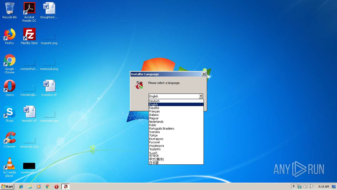
Task: Select Türkçe language entry
Action: coord(176,135)
